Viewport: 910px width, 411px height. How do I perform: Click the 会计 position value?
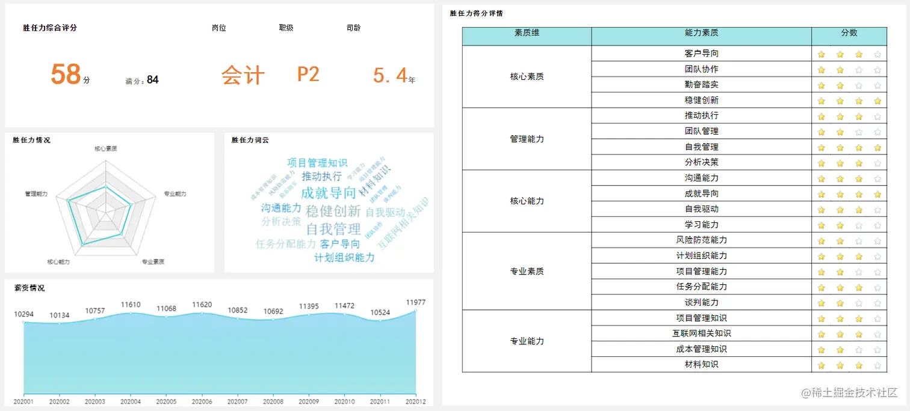click(x=243, y=75)
